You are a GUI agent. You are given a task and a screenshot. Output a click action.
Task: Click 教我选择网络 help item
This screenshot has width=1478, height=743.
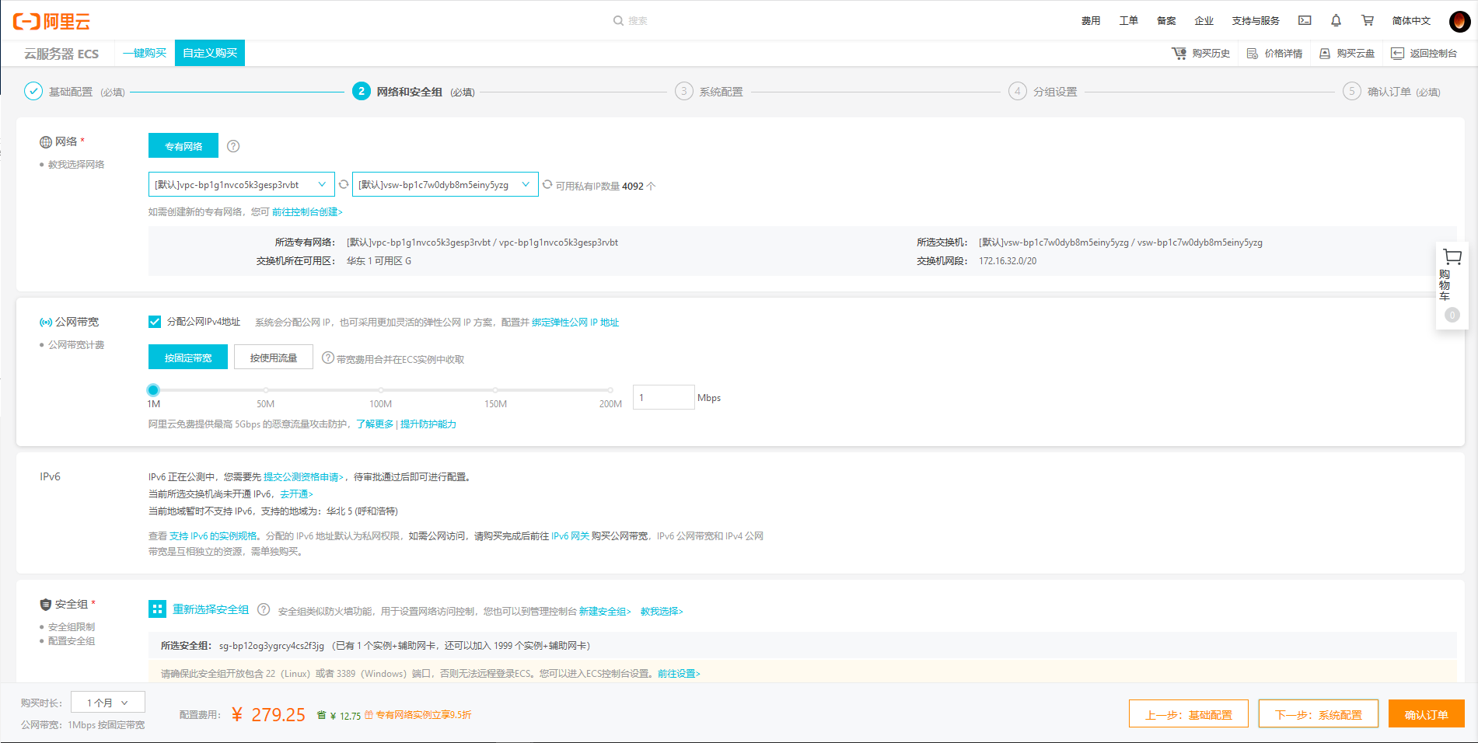76,165
